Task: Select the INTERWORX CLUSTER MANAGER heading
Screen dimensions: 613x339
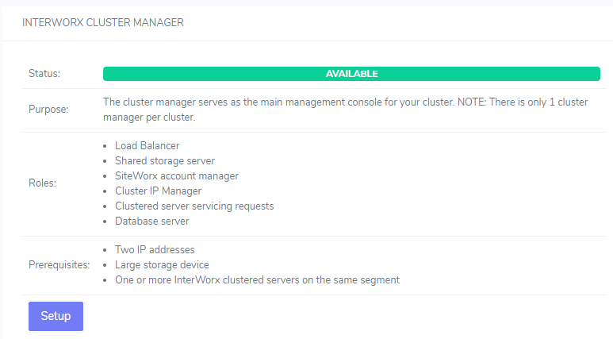Action: [x=103, y=22]
